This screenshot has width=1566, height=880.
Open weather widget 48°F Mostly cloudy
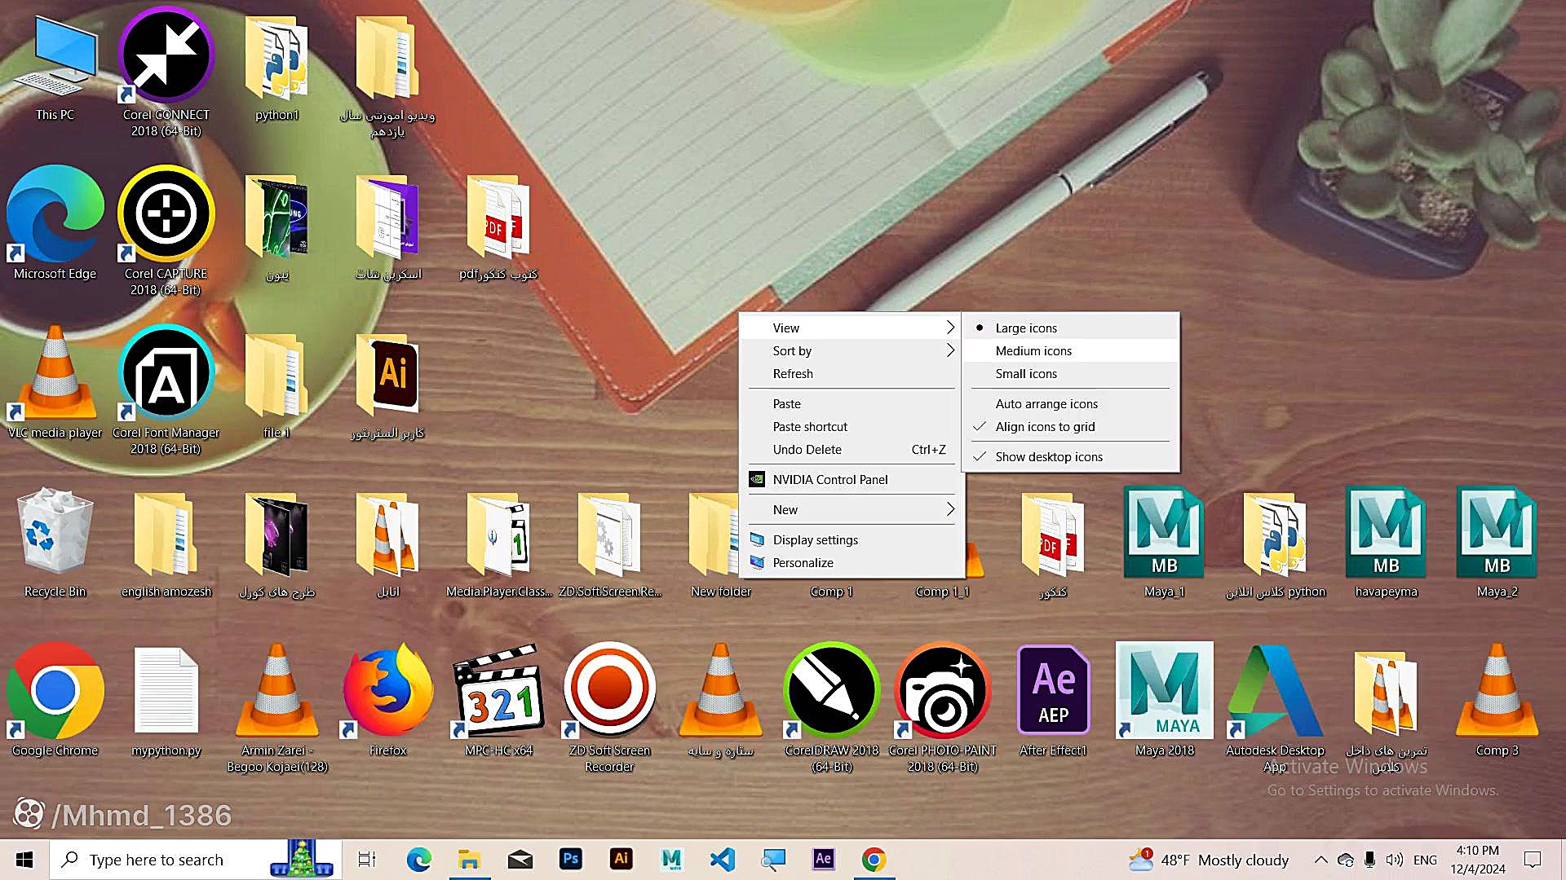click(1209, 860)
